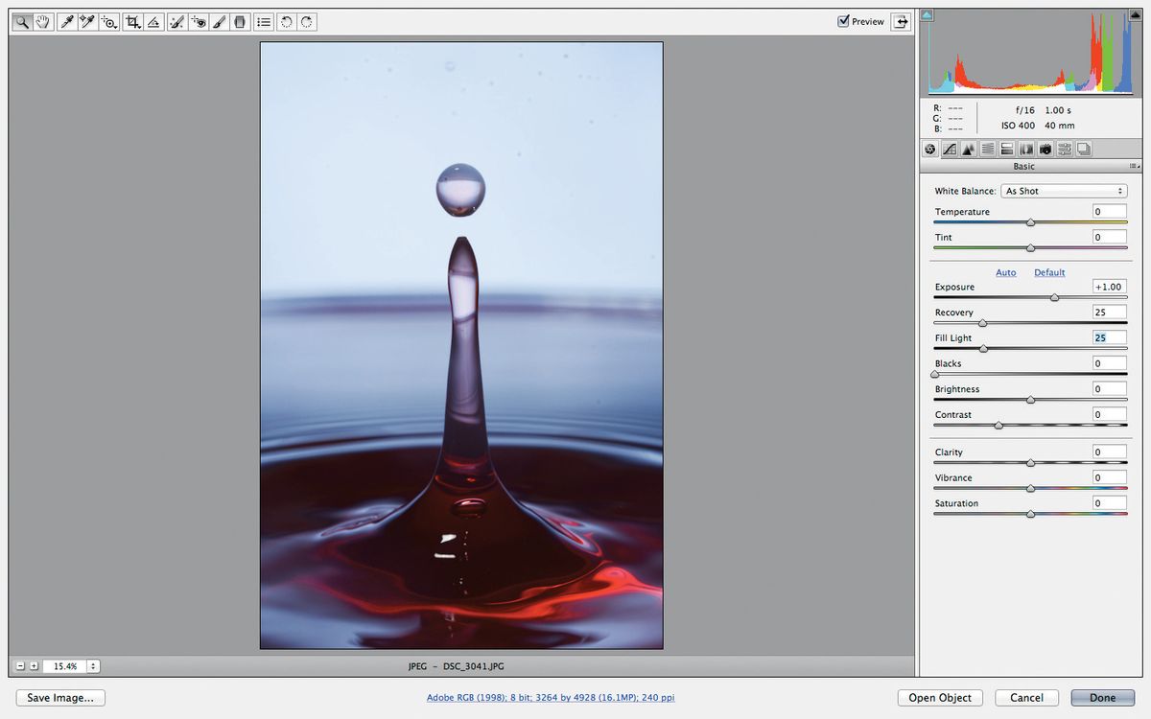Select the Hand tool
Image resolution: width=1151 pixels, height=719 pixels.
coord(42,21)
